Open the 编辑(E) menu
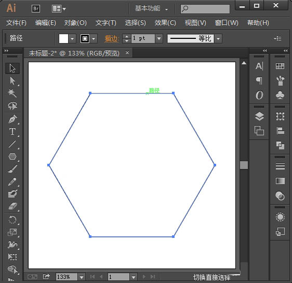Screen dimensions: 292x283 tap(46, 23)
